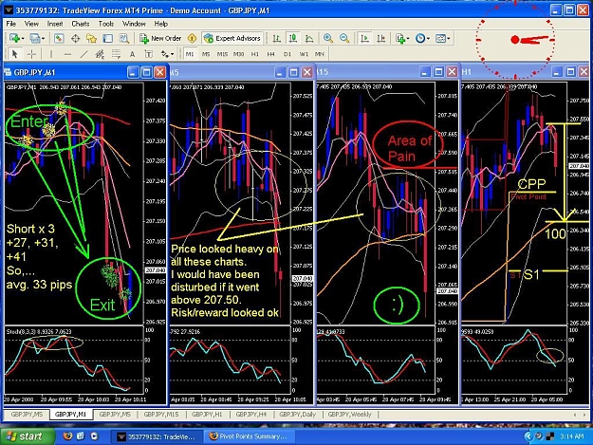Select the arrow Cursor tool

[15, 54]
